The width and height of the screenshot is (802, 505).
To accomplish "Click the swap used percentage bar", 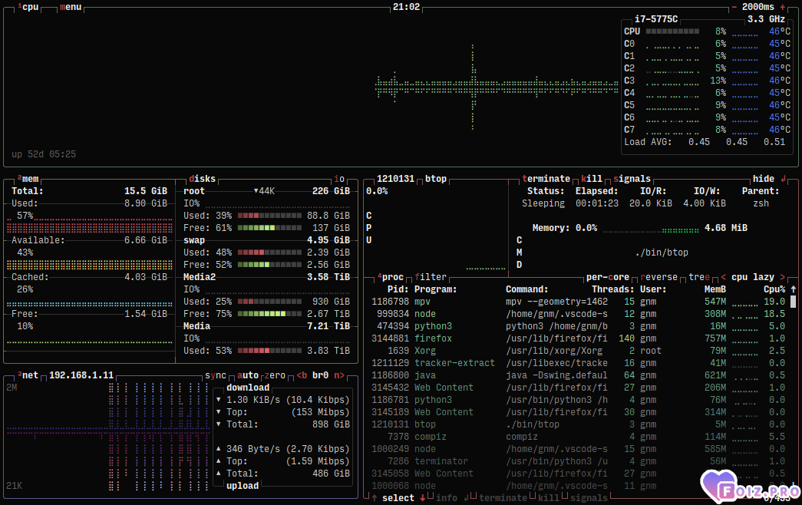I will click(x=269, y=252).
